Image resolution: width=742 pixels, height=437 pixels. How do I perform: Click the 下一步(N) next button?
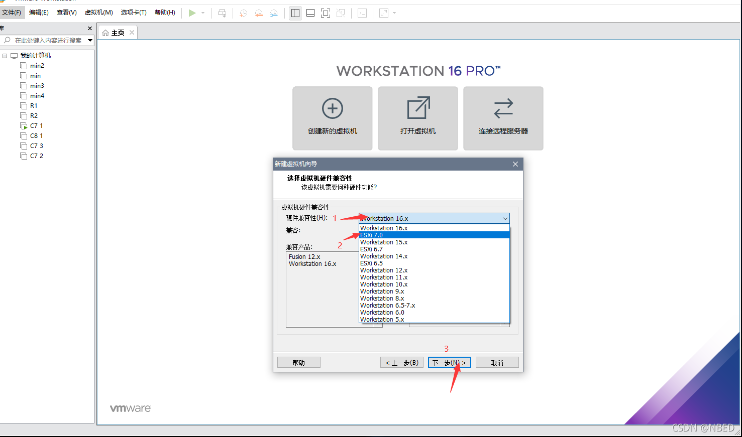(449, 362)
